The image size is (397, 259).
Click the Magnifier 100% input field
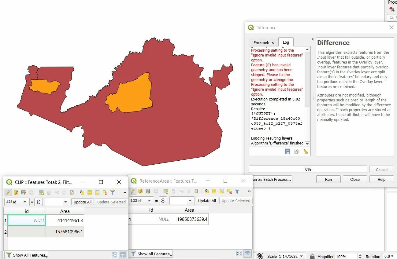[x=346, y=257]
